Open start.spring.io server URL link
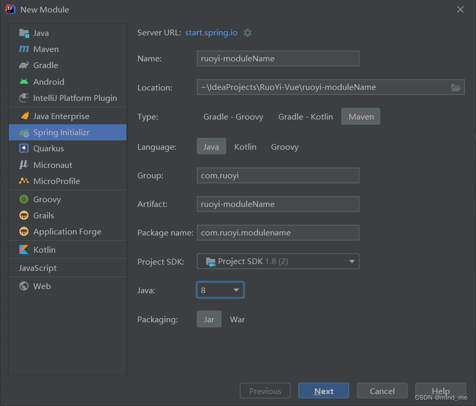 211,33
